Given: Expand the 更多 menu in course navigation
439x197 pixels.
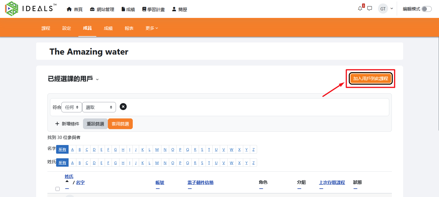Looking at the screenshot, I should [x=152, y=28].
